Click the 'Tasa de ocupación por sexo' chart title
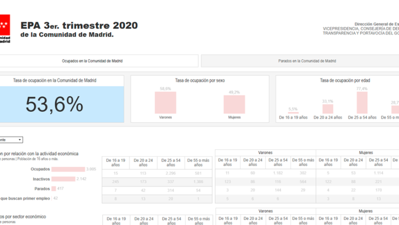Screen dimensions: 399x225 pyautogui.click(x=200, y=80)
